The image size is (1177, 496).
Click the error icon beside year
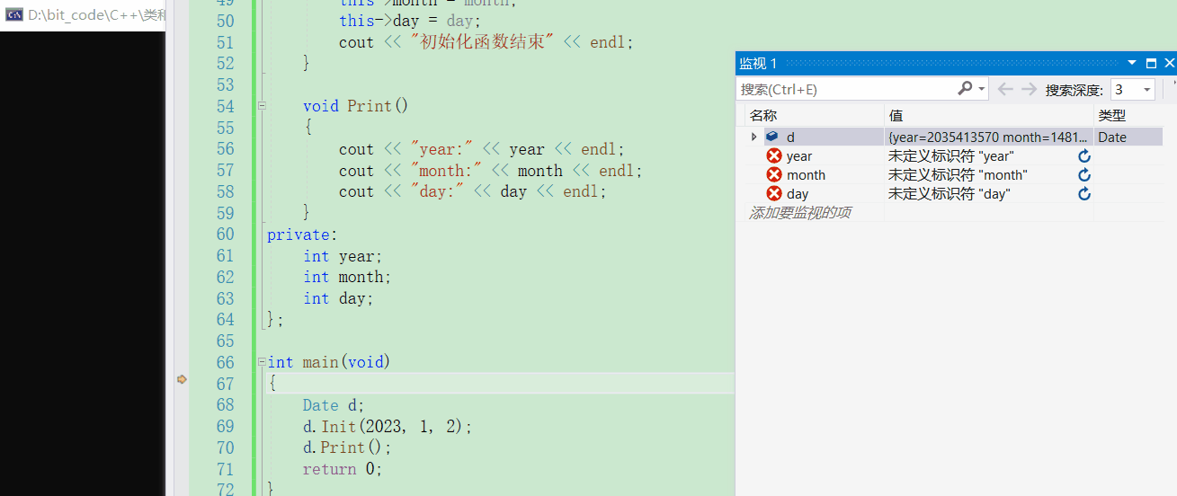(x=774, y=155)
